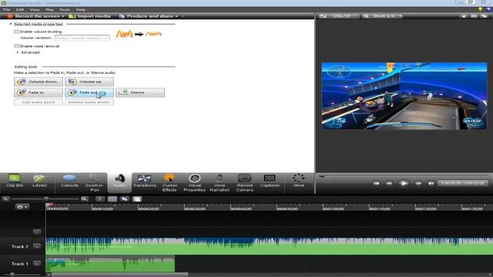
Task: Open the Captions tool
Action: [270, 182]
